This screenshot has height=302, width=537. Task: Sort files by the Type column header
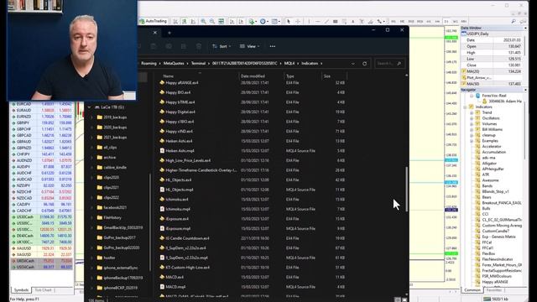[290, 76]
